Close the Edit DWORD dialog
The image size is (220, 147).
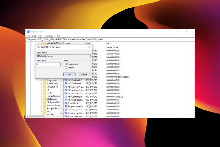(89, 47)
